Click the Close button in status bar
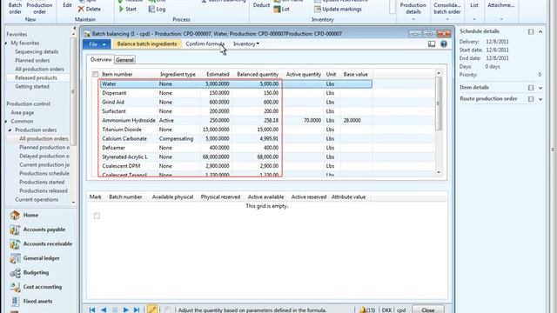Viewport: 557px width, 313px height. (x=427, y=310)
